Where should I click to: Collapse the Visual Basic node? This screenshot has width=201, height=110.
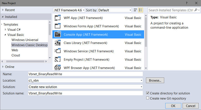(5, 35)
